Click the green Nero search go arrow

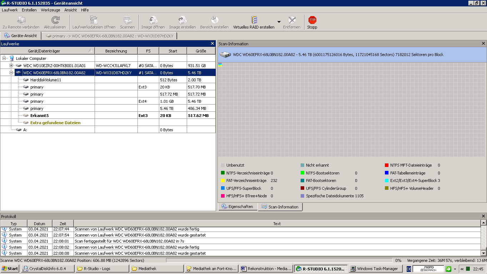(x=448, y=269)
